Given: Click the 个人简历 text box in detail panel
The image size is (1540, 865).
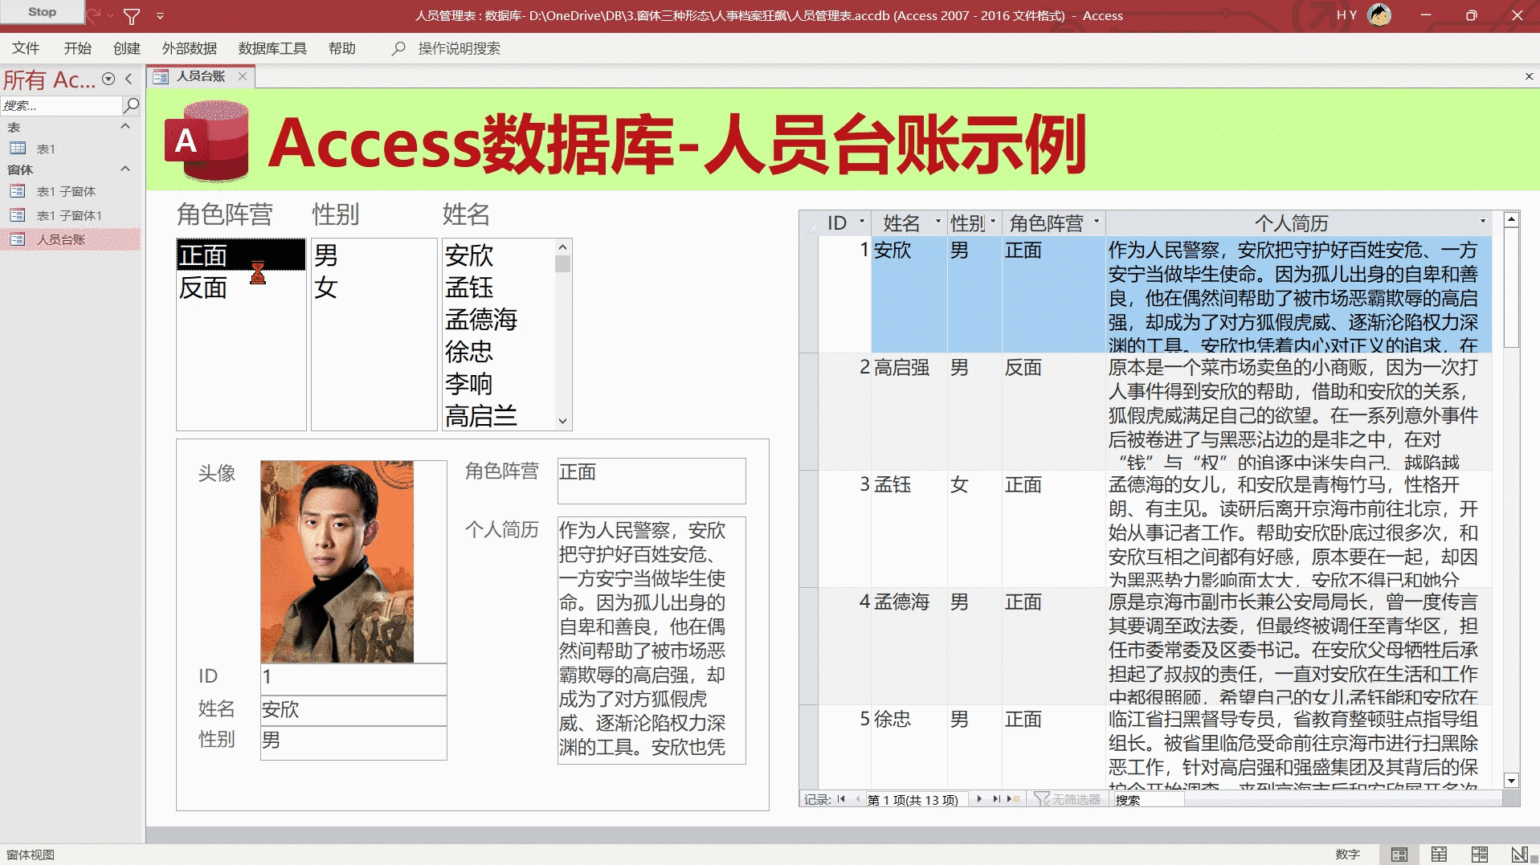Looking at the screenshot, I should point(652,640).
